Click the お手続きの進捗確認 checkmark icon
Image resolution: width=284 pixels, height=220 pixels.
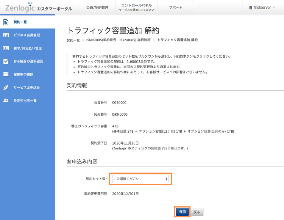[x=6, y=61]
